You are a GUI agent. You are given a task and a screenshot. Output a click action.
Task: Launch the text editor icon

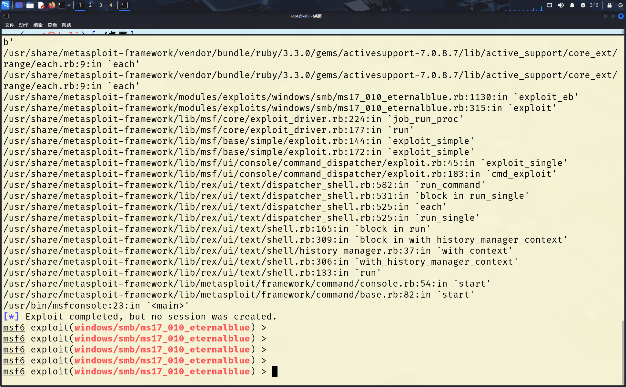click(x=41, y=5)
